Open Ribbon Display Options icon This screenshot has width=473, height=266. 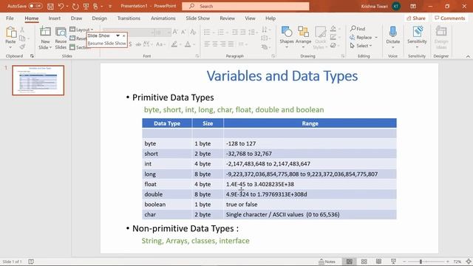coord(413,6)
